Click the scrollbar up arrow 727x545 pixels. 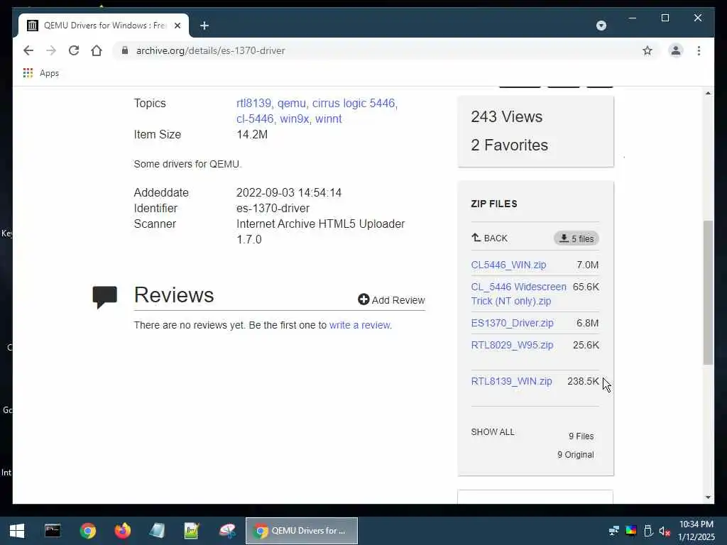[708, 93]
